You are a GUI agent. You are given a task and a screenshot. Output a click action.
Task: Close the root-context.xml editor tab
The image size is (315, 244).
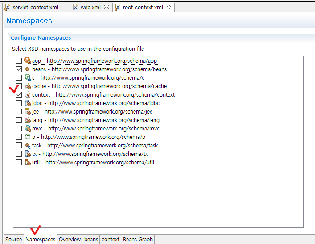169,8
